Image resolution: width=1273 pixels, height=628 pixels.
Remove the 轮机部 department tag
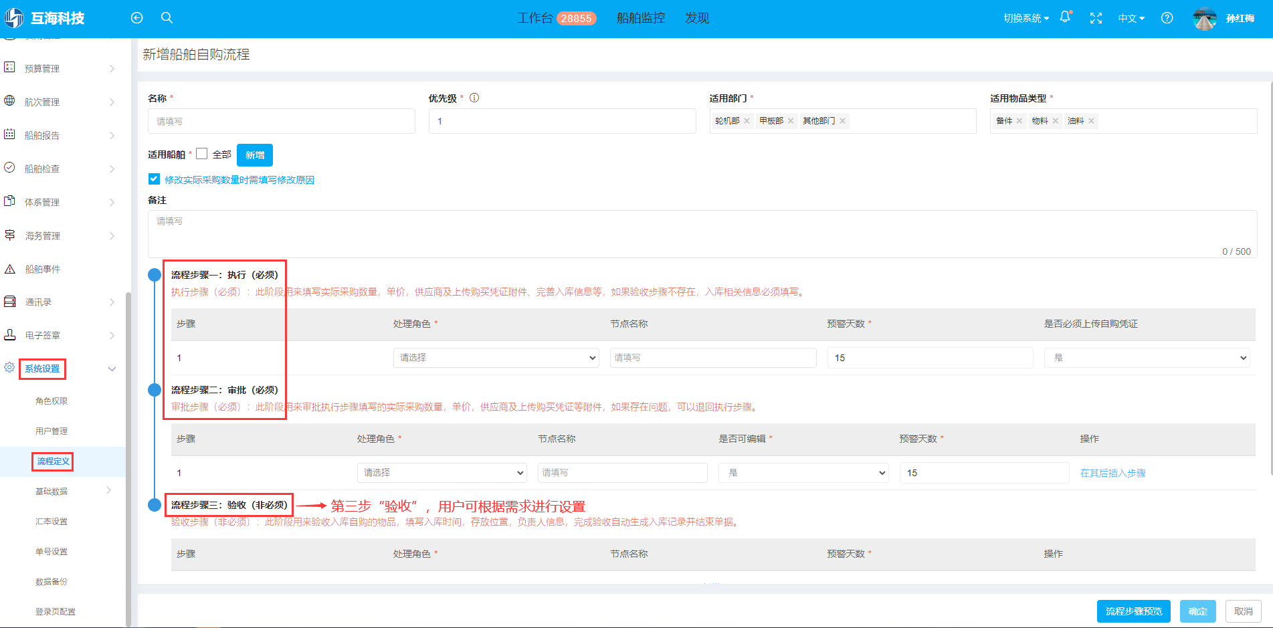click(x=747, y=121)
